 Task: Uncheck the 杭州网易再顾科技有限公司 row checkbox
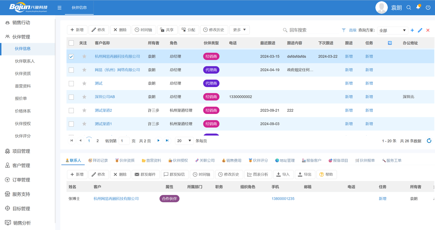tap(71, 56)
